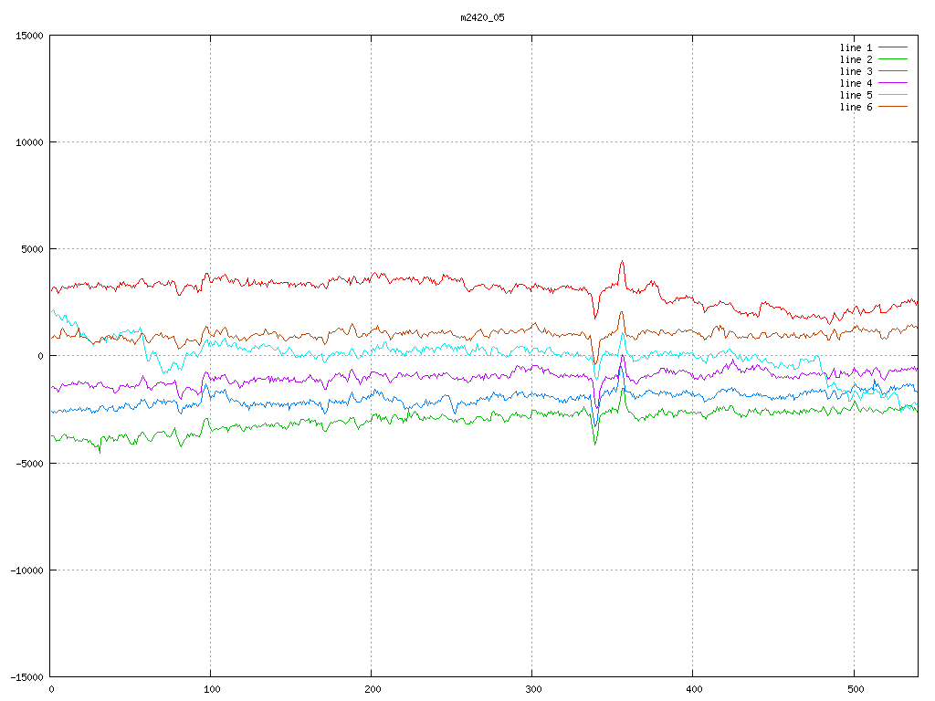This screenshot has width=935, height=701.
Task: Click the brown line 6 peak near x=355
Action: (621, 312)
